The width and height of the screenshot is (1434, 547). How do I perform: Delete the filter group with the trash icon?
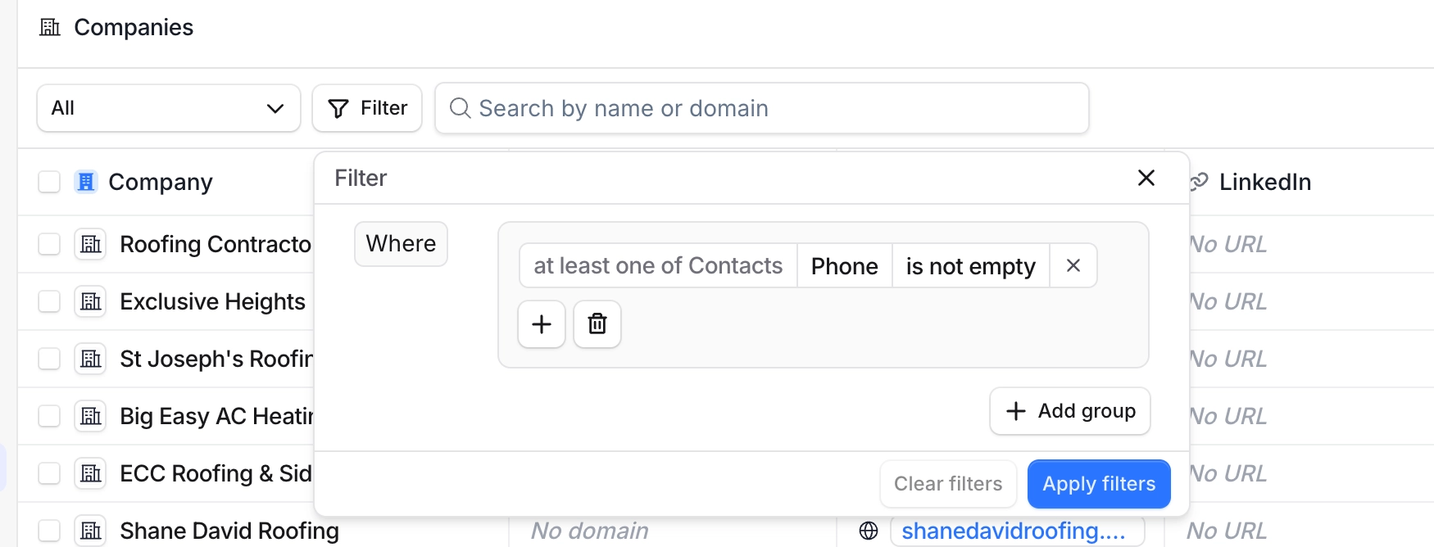[597, 324]
